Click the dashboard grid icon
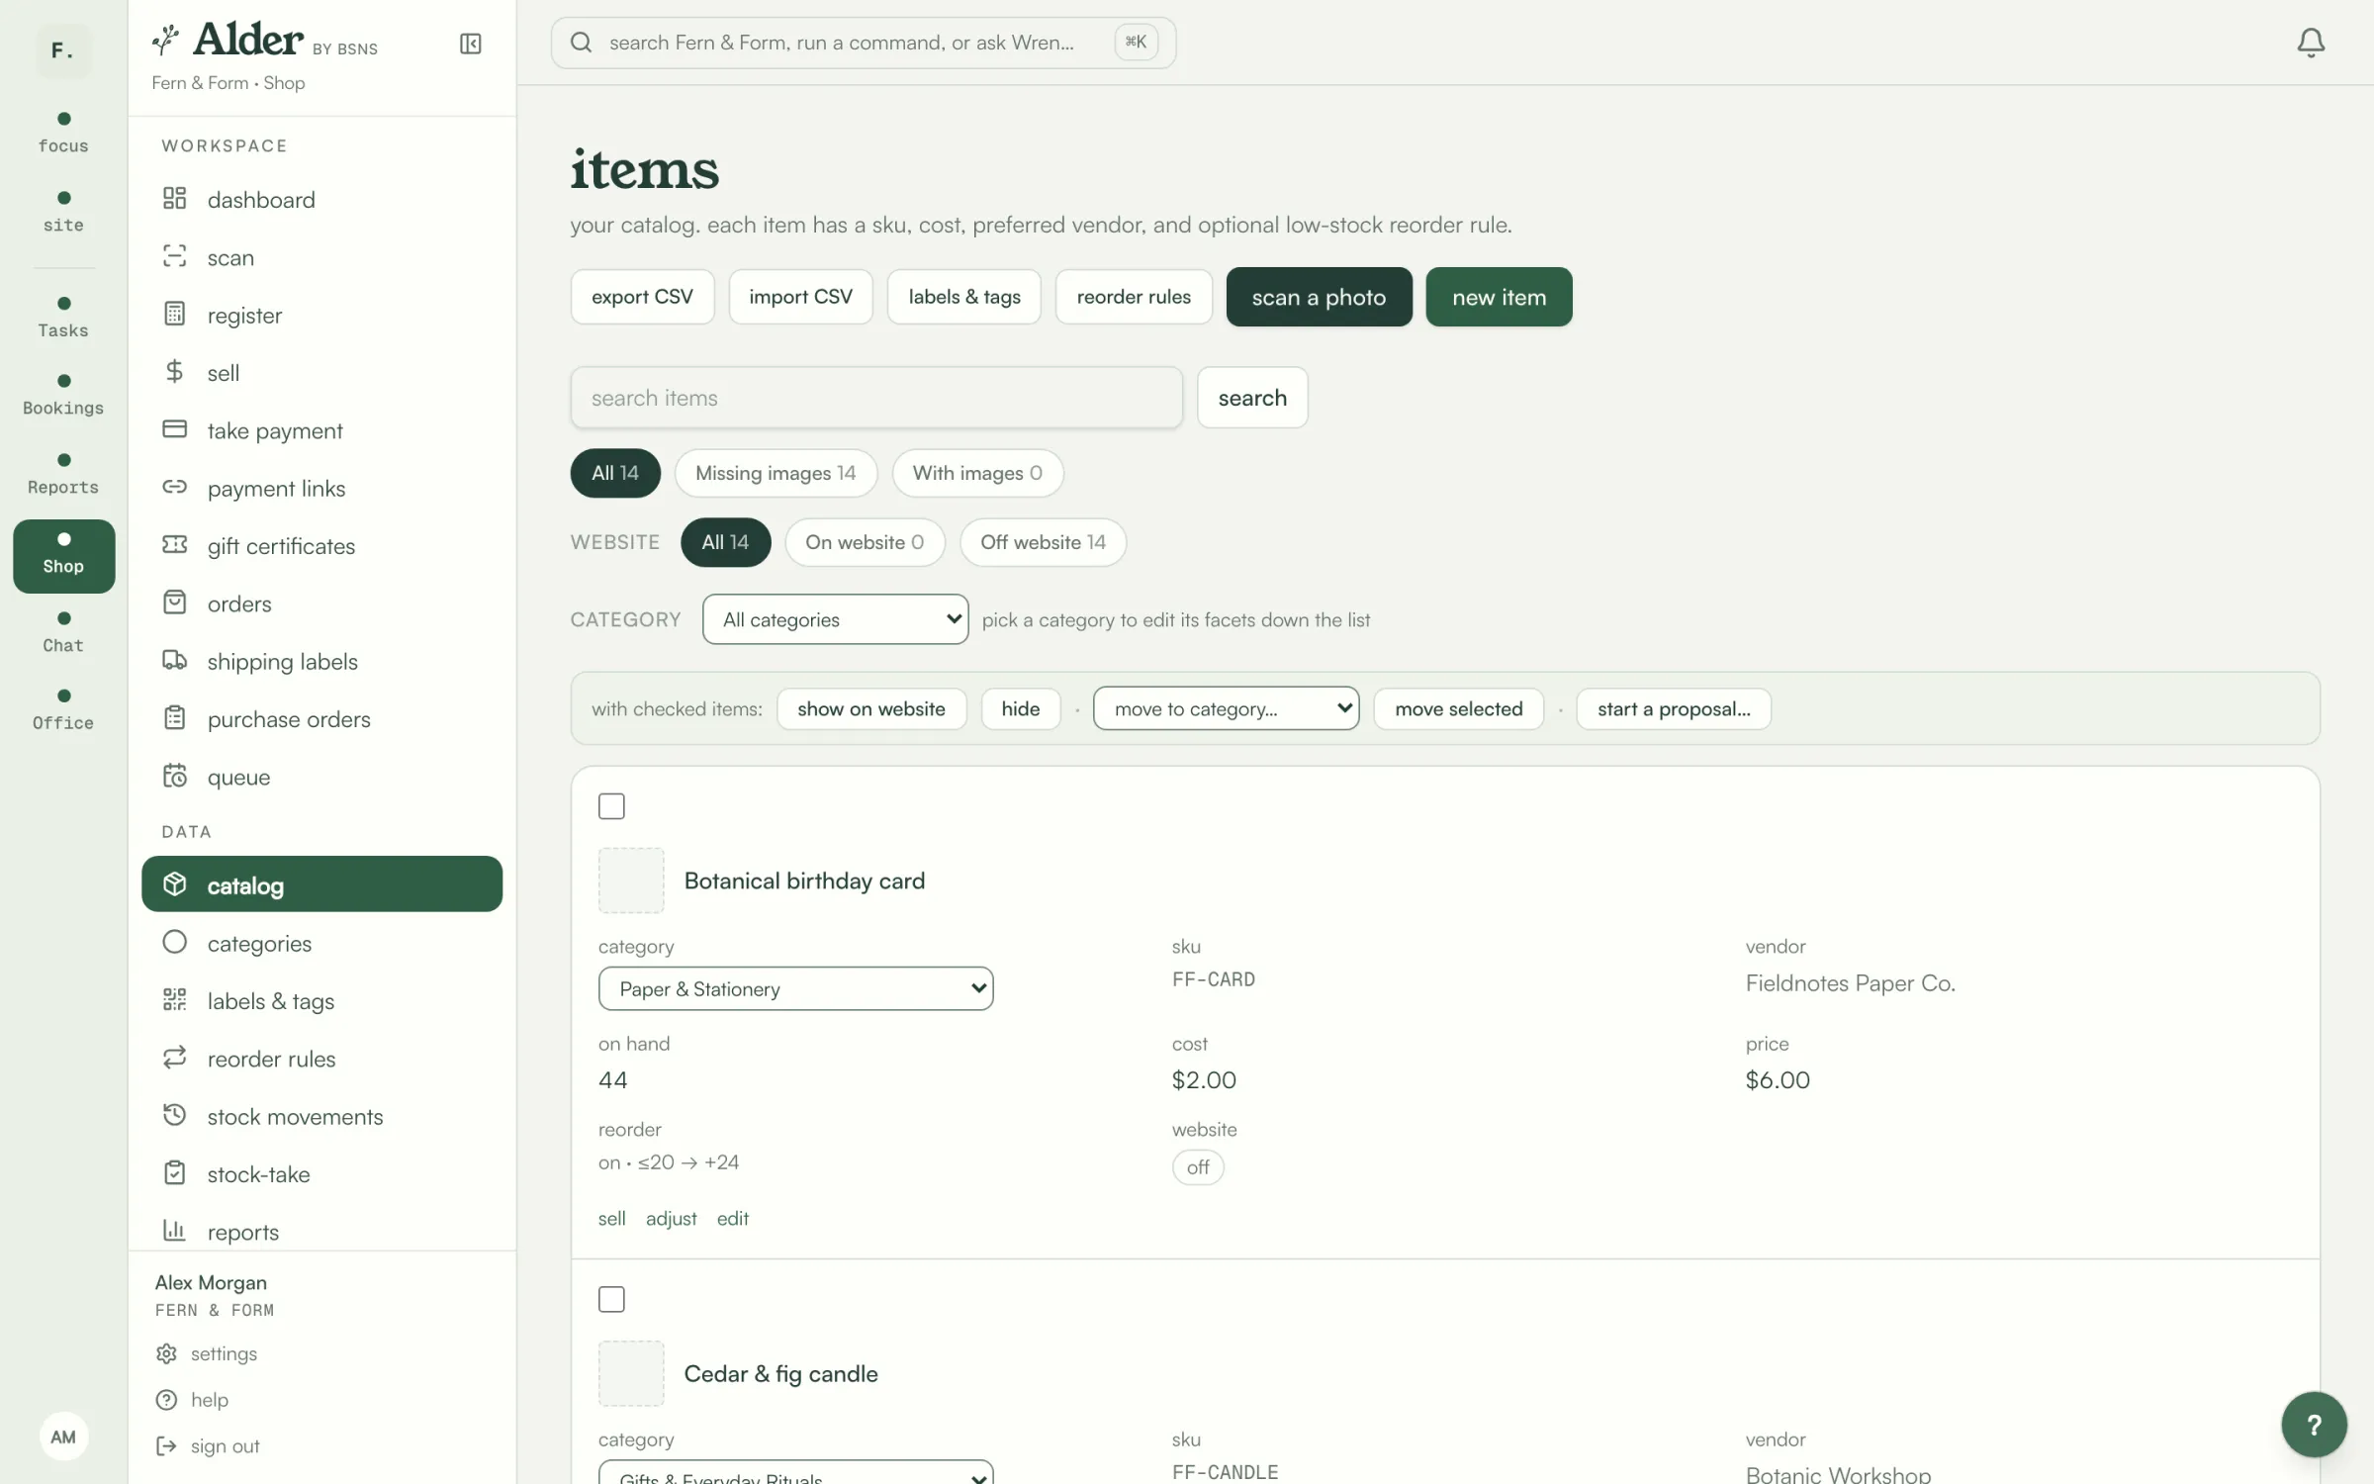Screen dimensions: 2374x1484 pos(174,199)
